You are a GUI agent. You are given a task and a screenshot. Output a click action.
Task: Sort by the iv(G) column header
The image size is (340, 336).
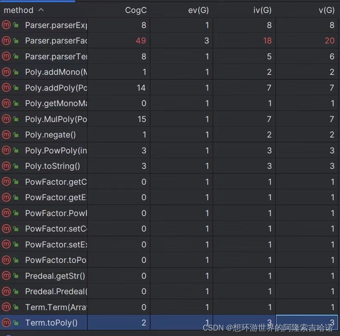tap(262, 10)
